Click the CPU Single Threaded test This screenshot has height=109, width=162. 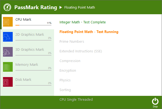(76, 99)
